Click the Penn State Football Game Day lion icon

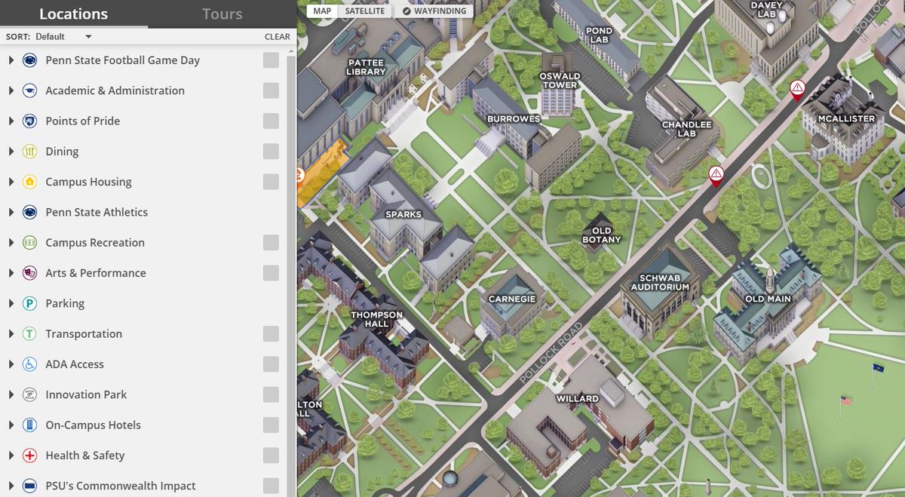pos(30,60)
